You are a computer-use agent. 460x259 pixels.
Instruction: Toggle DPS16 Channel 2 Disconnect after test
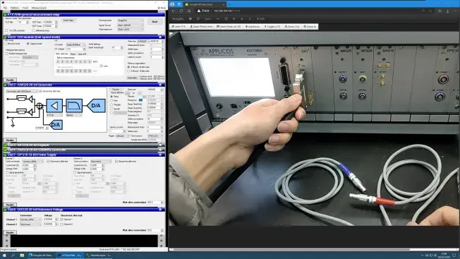[116, 162]
